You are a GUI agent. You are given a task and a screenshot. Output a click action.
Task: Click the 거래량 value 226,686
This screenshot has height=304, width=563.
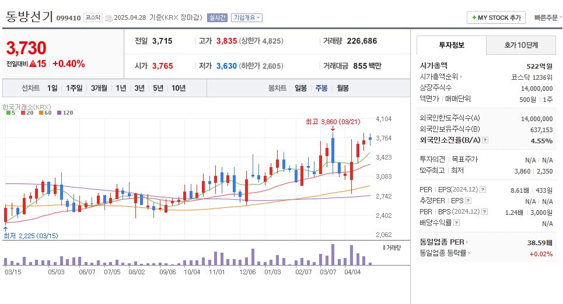pos(362,41)
